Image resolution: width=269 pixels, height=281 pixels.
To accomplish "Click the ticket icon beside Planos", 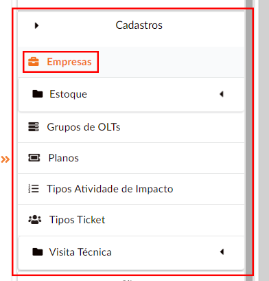I will point(34,158).
